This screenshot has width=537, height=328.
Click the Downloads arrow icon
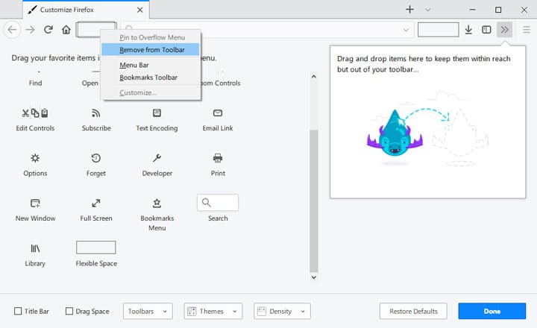(x=468, y=30)
